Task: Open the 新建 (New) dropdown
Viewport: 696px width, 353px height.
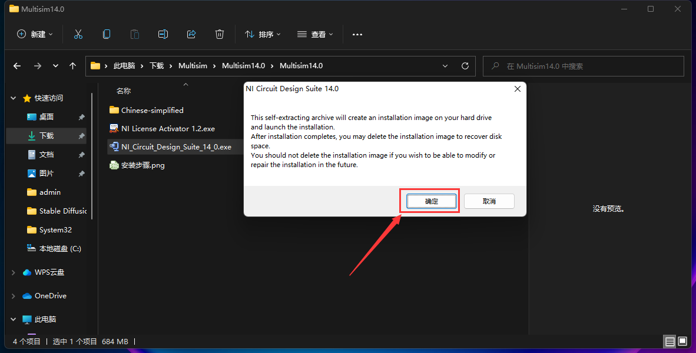Action: point(35,34)
